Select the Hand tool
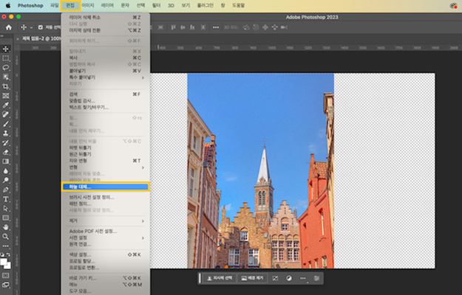The width and height of the screenshot is (462, 295). pos(6,227)
